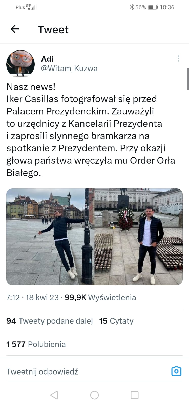The height and width of the screenshot is (406, 189).
Task: Tap Android recent apps square
Action: coord(134,395)
